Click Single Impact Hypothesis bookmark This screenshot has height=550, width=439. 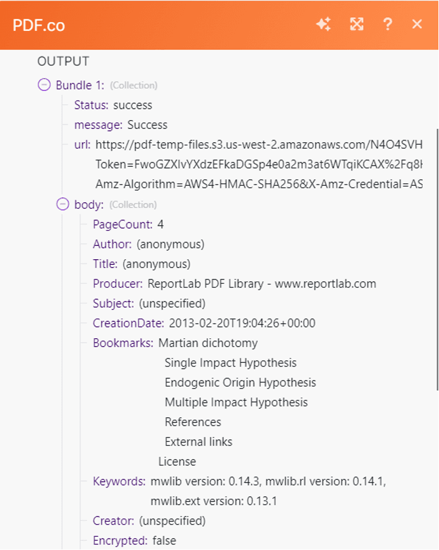point(231,363)
